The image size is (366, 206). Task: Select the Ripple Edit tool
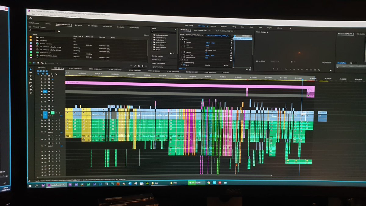[30, 76]
